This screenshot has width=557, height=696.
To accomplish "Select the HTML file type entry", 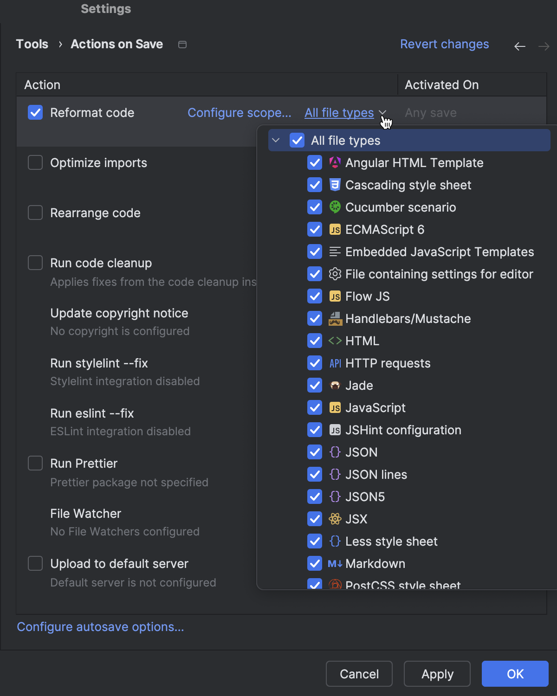I will coord(362,341).
